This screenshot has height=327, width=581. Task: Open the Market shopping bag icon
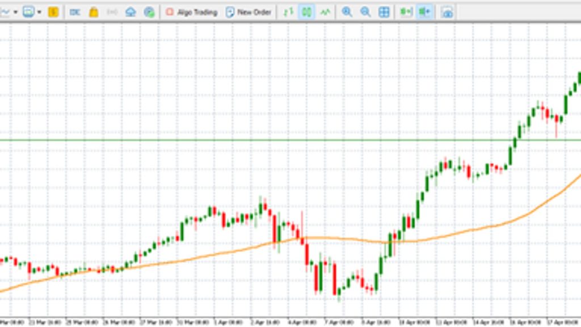94,12
